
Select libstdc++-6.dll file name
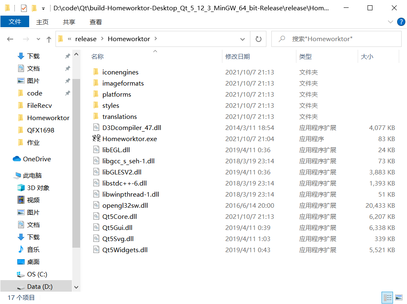pos(125,183)
